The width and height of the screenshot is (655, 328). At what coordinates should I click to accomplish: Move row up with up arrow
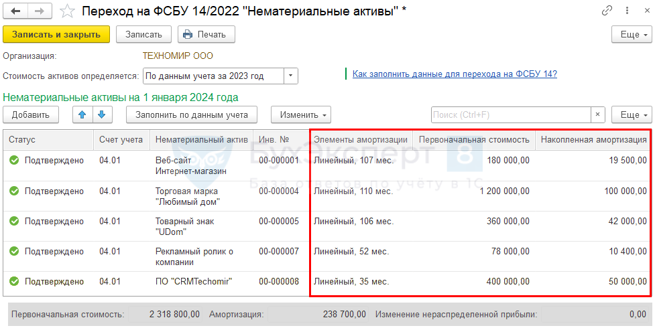(x=83, y=114)
